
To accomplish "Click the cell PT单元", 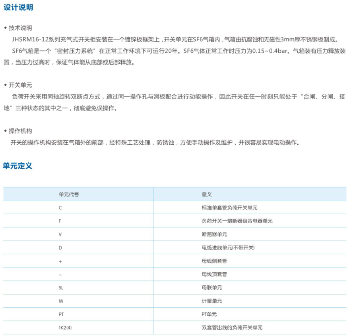I will (209, 314).
